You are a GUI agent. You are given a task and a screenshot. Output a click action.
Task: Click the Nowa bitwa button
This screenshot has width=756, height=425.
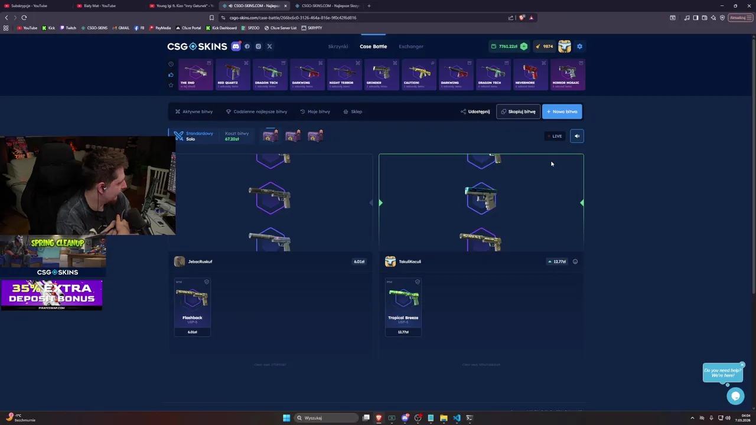pyautogui.click(x=562, y=112)
